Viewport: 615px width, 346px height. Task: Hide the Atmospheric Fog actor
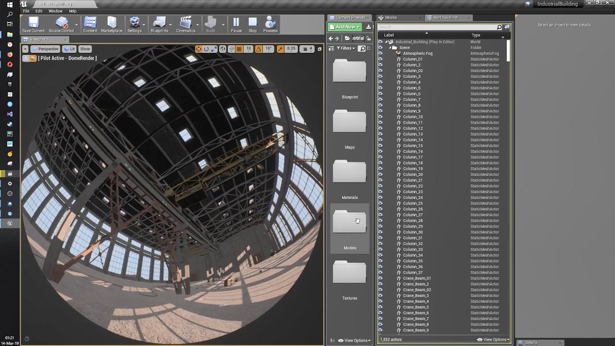coord(381,53)
